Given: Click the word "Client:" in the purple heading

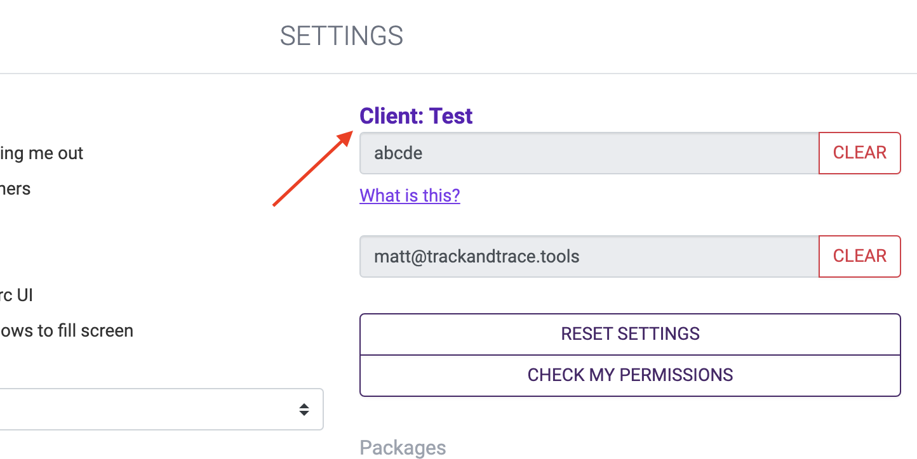Looking at the screenshot, I should tap(391, 116).
